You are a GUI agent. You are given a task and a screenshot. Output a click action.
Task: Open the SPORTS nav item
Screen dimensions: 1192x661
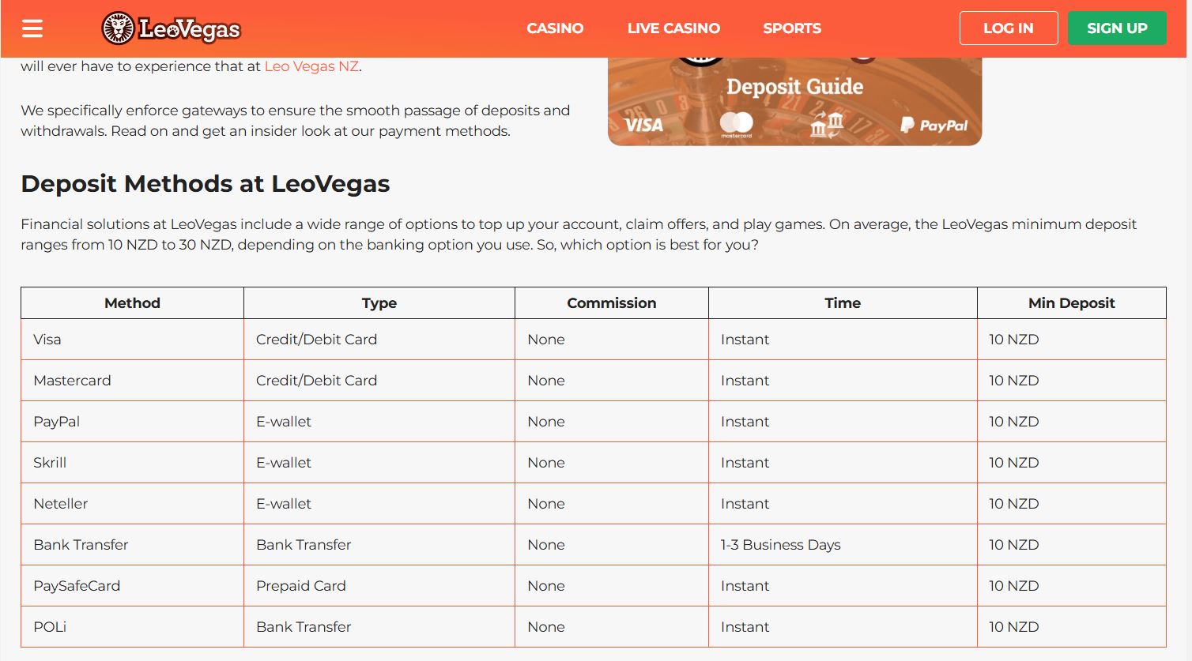tap(792, 28)
